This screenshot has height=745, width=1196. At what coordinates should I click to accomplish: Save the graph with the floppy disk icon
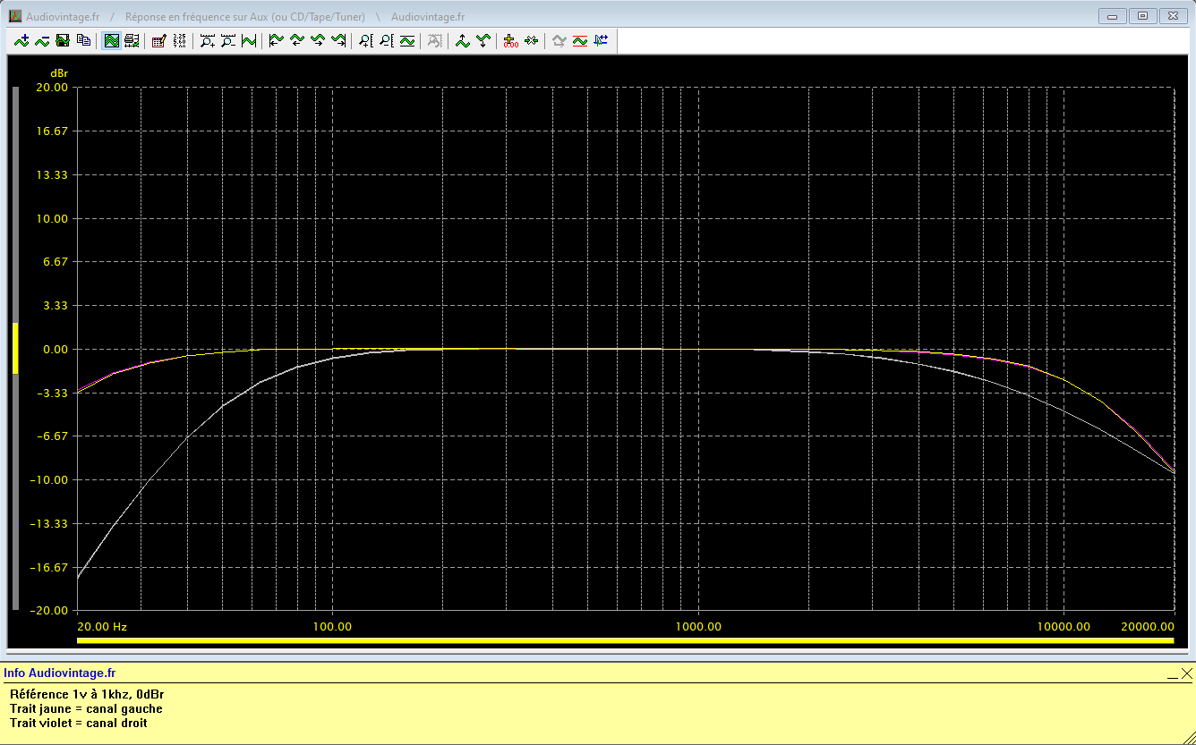click(x=63, y=40)
